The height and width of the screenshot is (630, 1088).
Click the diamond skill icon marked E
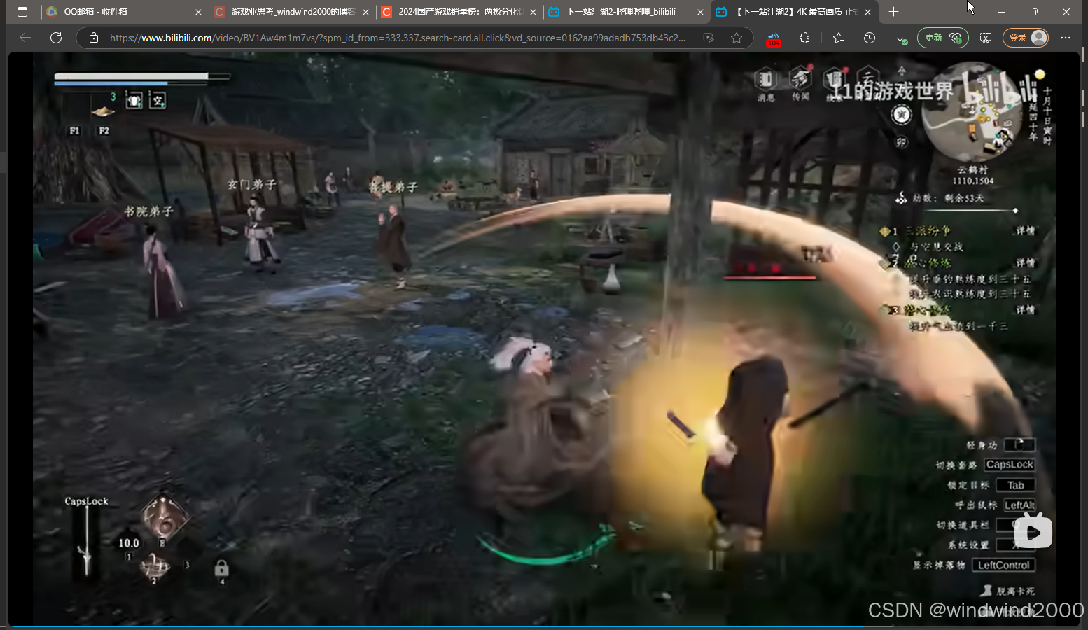[x=165, y=518]
